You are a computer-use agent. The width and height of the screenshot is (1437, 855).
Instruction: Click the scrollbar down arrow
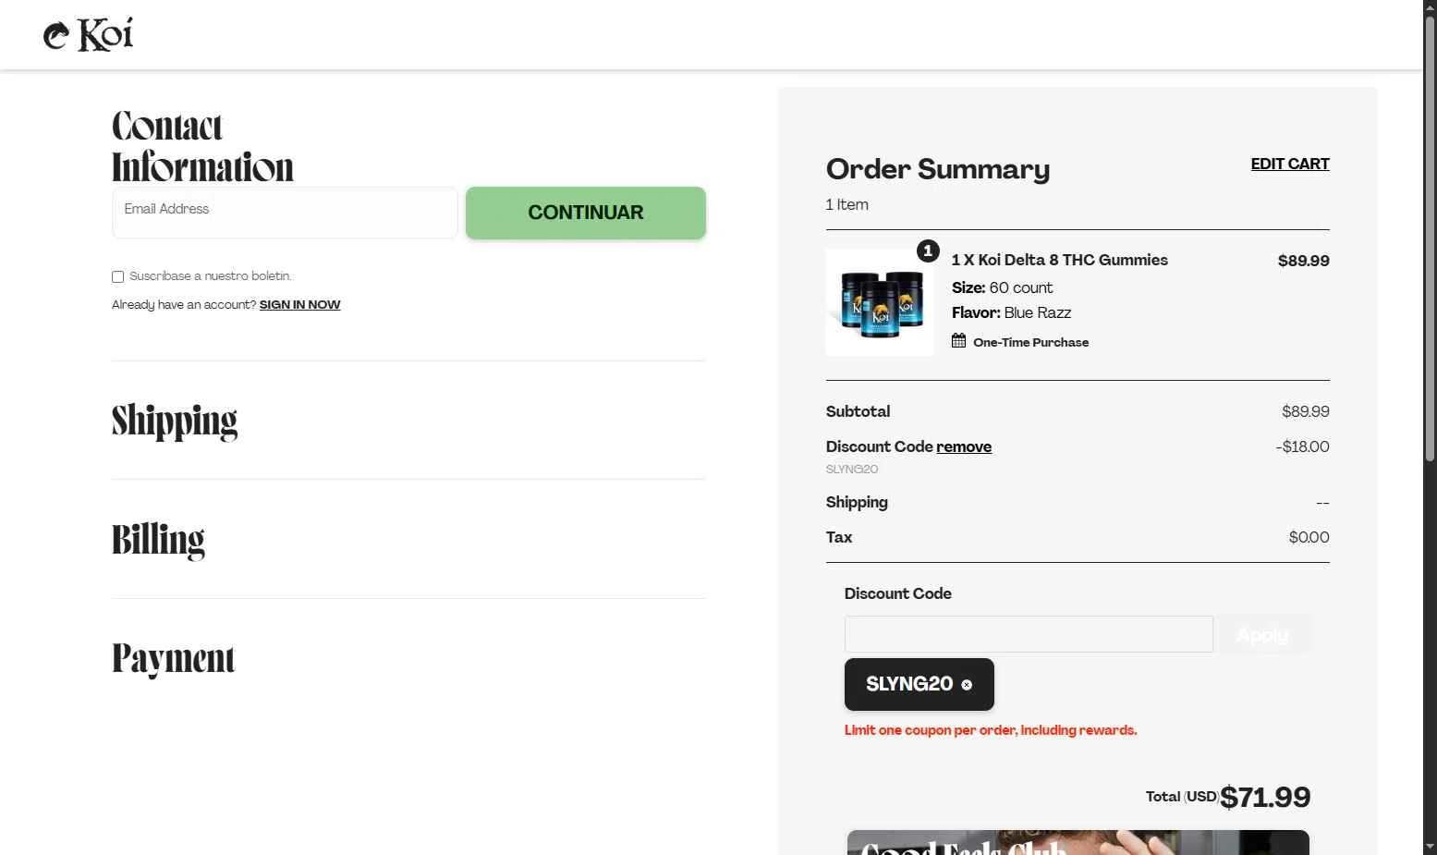1430,847
